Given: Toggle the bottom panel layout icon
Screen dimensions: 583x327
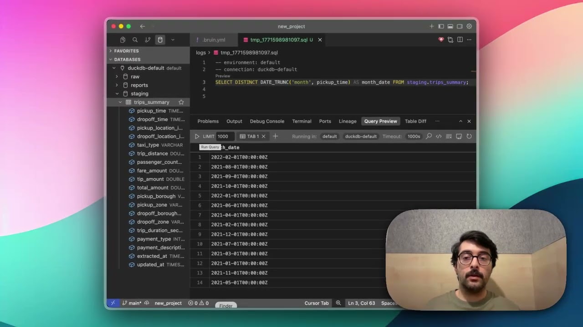Looking at the screenshot, I should [x=450, y=26].
